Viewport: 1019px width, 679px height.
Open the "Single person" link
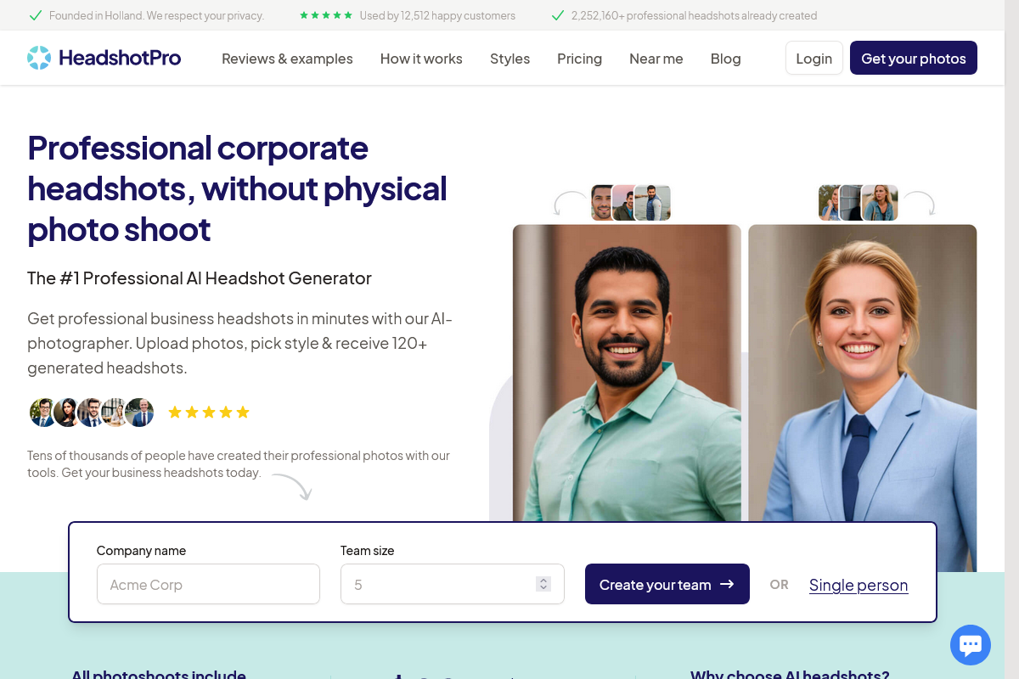(859, 585)
